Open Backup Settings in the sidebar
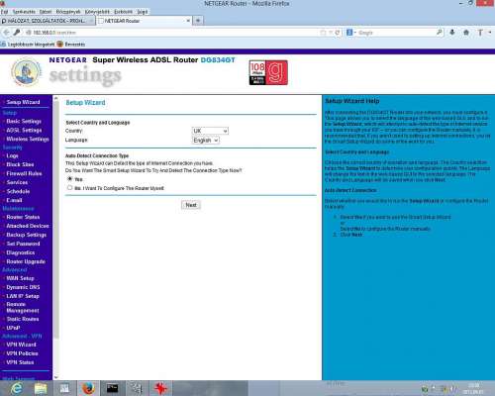 coord(27,235)
